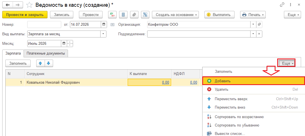This screenshot has width=305, height=136.
Task: Open calendar for the date field
Action: pyautogui.click(x=104, y=24)
